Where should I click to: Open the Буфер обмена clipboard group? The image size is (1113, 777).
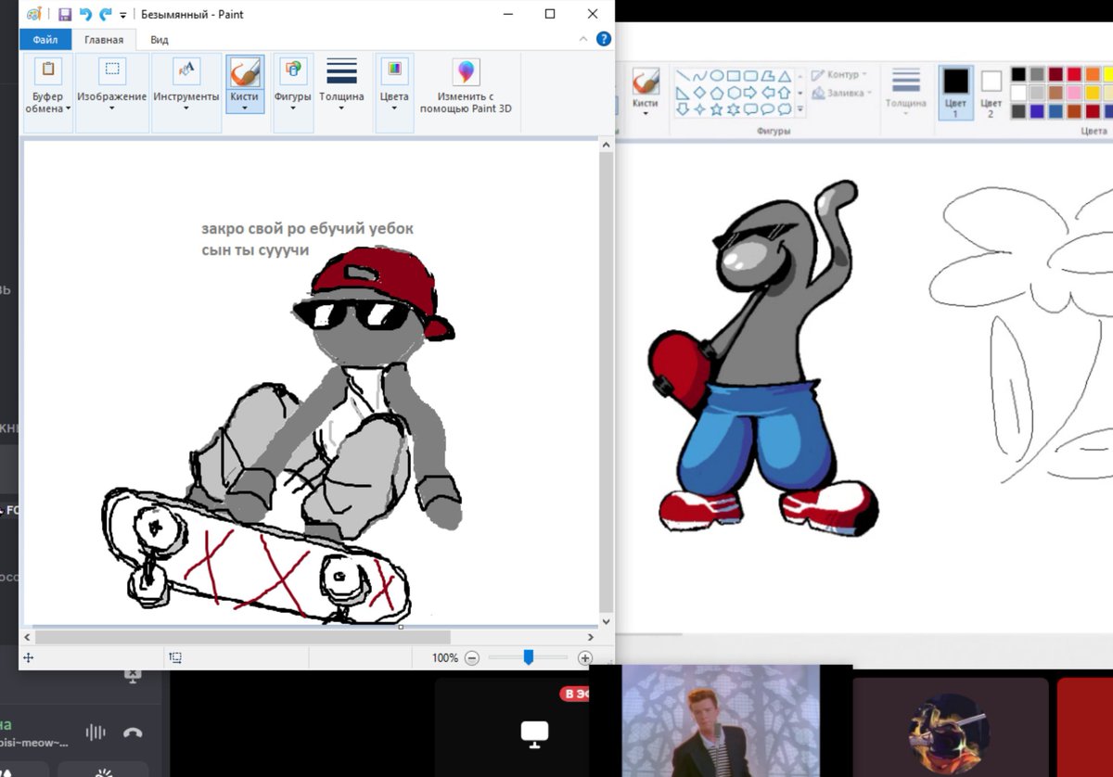click(48, 93)
